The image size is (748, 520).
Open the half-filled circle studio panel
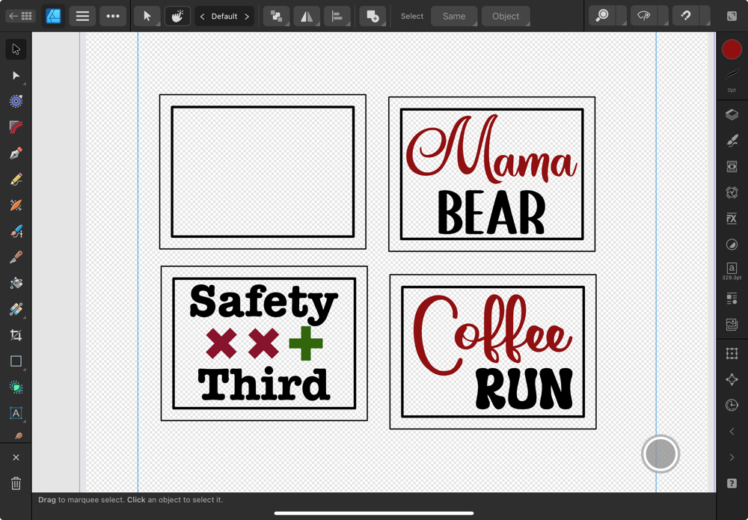point(732,244)
